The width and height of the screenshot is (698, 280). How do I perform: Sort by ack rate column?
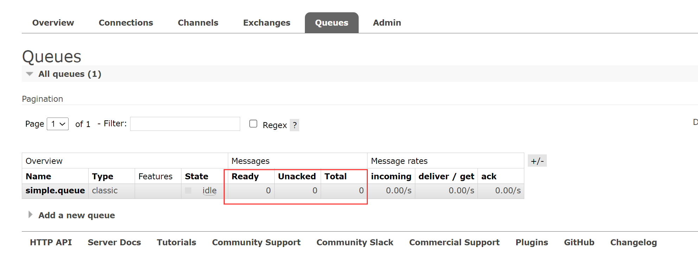[489, 176]
